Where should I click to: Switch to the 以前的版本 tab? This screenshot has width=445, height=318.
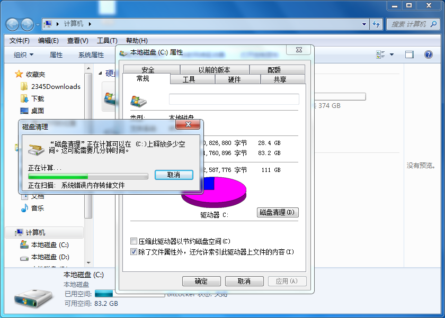click(x=214, y=70)
